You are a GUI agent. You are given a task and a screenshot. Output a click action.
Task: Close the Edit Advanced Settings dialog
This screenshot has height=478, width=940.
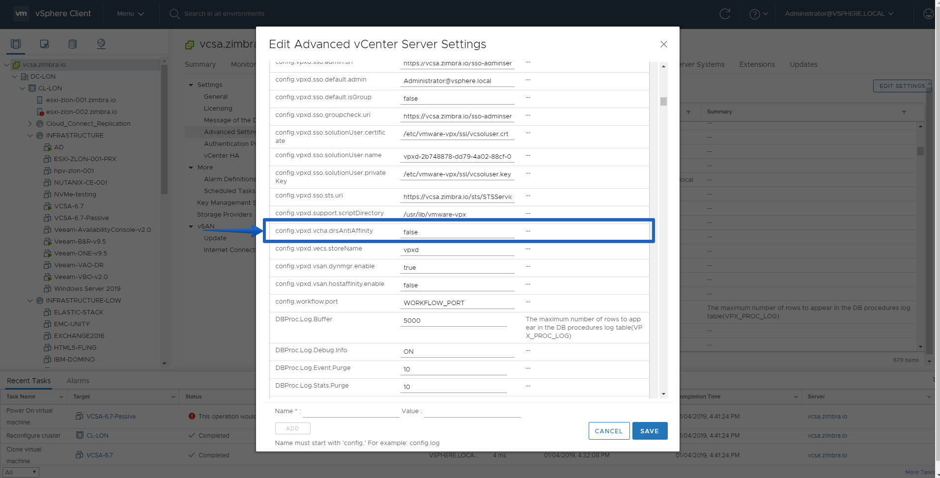(x=664, y=44)
